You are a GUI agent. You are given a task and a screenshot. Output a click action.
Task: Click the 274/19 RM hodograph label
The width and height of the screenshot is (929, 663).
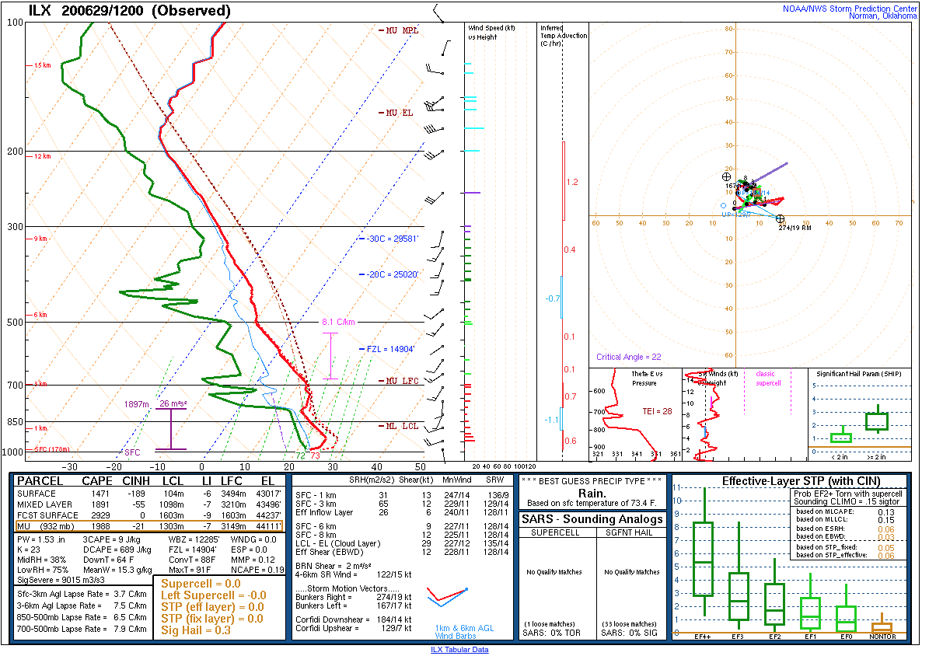click(795, 228)
